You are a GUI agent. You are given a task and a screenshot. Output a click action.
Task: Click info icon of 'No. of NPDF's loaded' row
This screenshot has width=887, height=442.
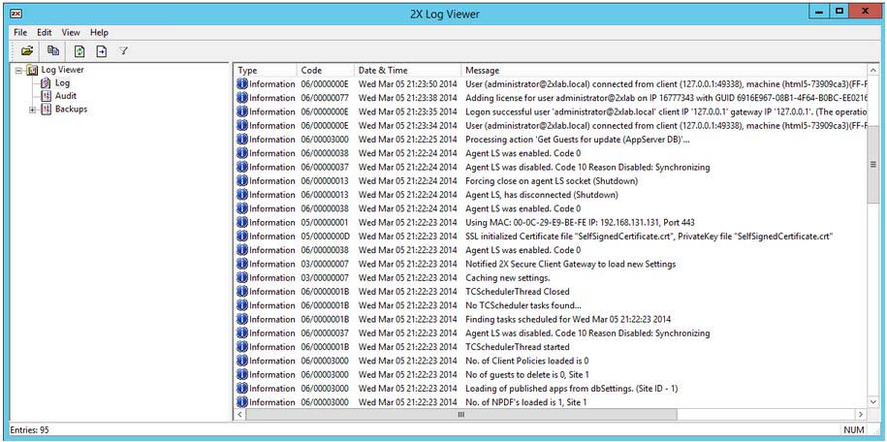(242, 402)
